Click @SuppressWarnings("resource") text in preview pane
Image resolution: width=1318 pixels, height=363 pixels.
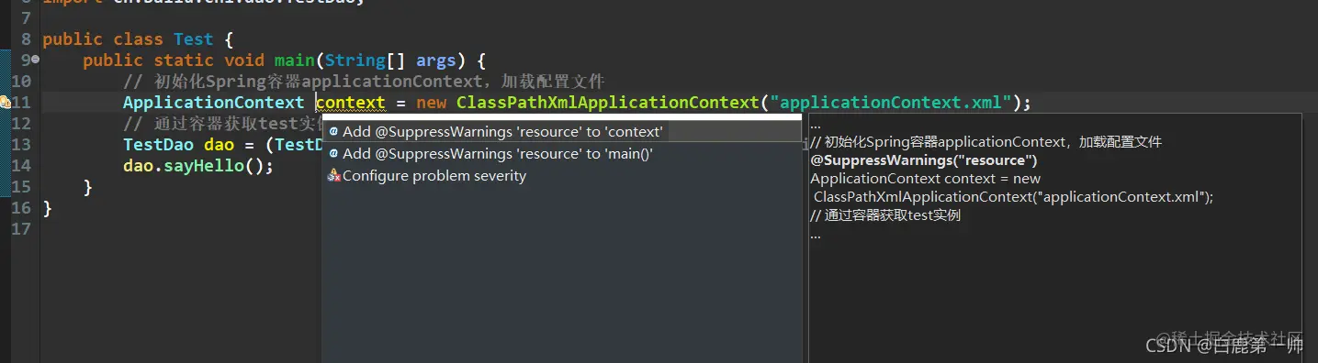[x=924, y=160]
